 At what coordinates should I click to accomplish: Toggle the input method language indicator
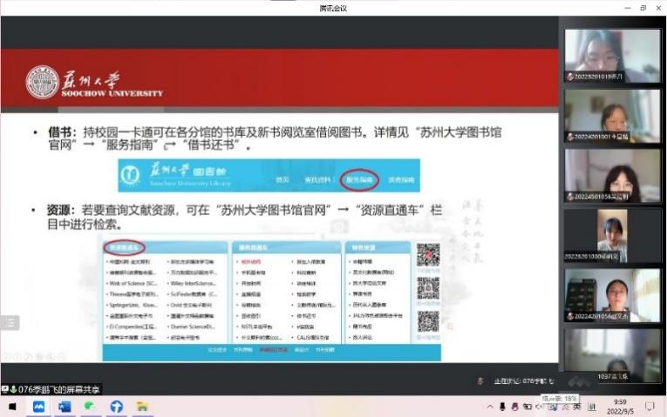pyautogui.click(x=577, y=407)
